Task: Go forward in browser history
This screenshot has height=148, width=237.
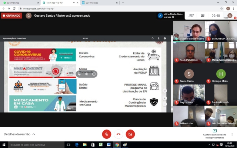Action: click(9, 9)
